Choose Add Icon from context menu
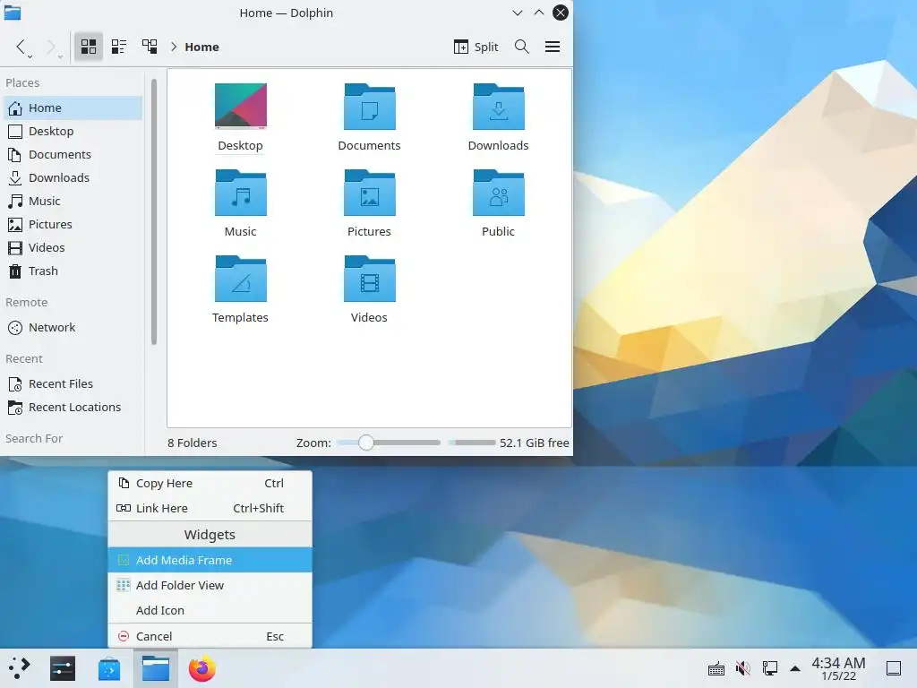This screenshot has width=917, height=688. coord(210,611)
